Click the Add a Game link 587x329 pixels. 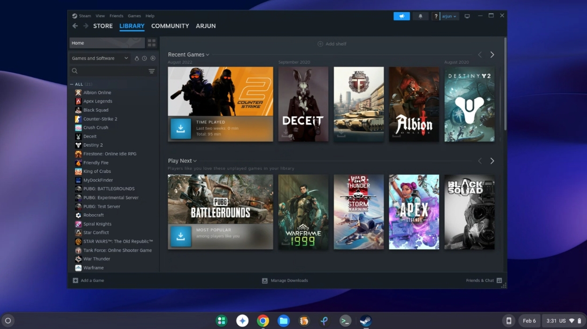pyautogui.click(x=93, y=280)
